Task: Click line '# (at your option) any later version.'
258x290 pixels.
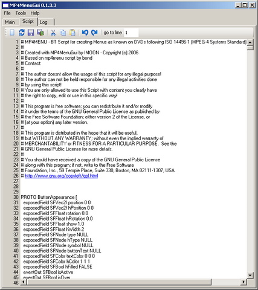Action: tap(54, 122)
